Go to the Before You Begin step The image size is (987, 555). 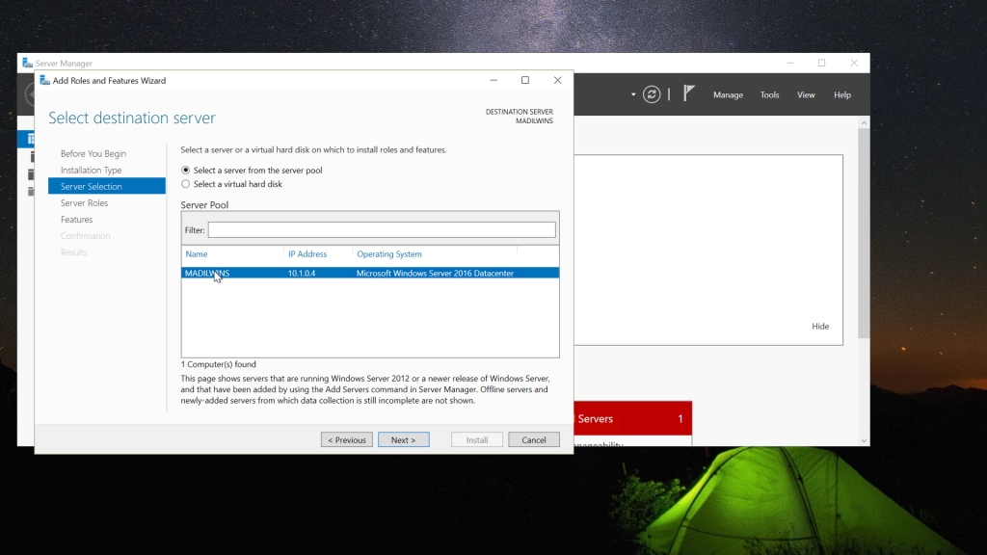coord(93,153)
